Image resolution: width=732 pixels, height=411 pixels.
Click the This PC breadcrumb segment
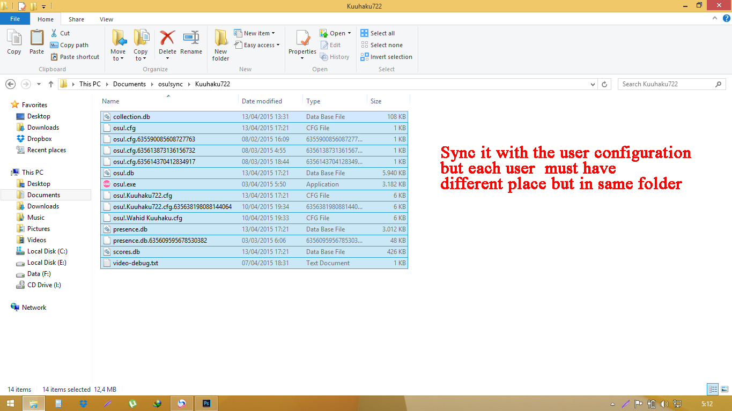point(90,84)
